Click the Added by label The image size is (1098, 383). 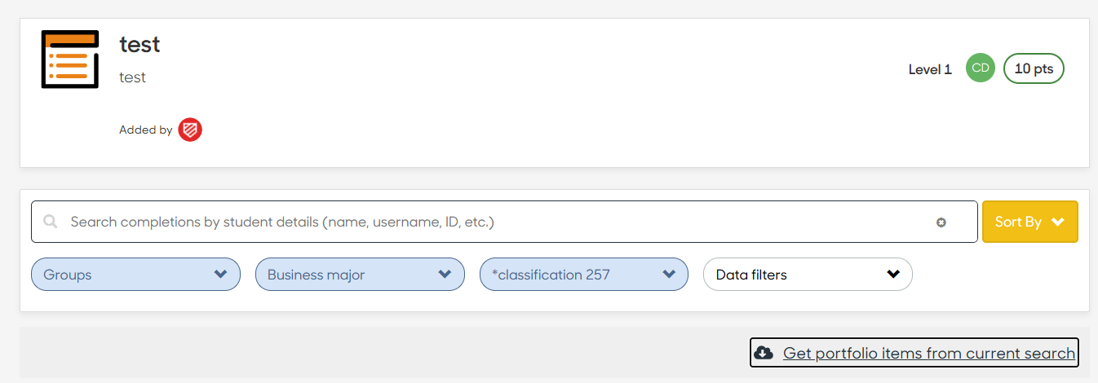[x=145, y=130]
